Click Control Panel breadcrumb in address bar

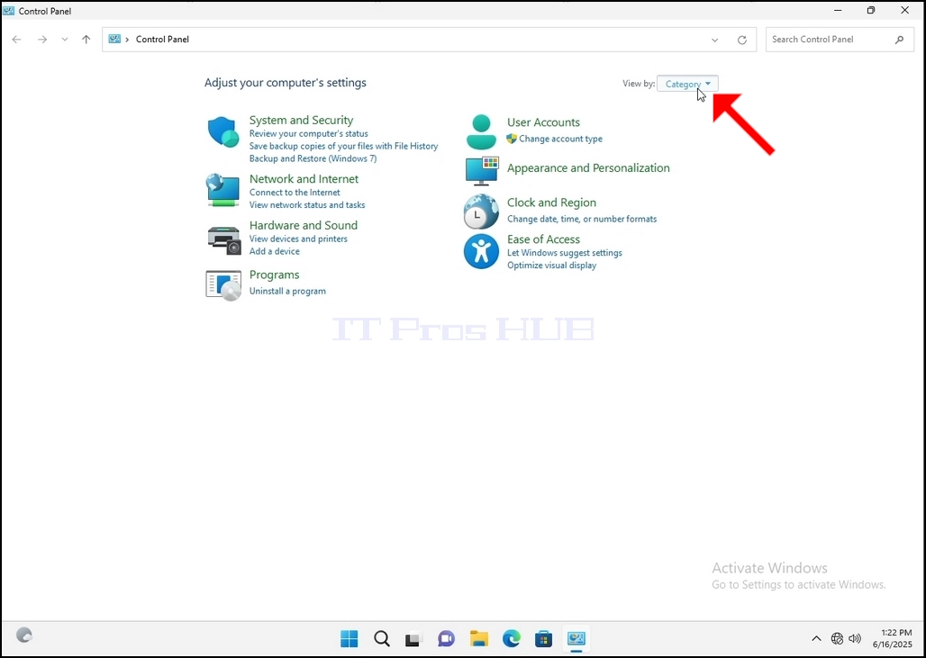(162, 40)
